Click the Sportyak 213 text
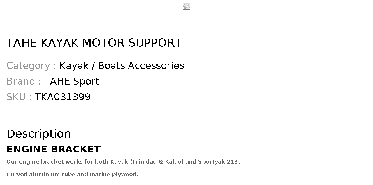The image size is (373, 185). point(219,162)
